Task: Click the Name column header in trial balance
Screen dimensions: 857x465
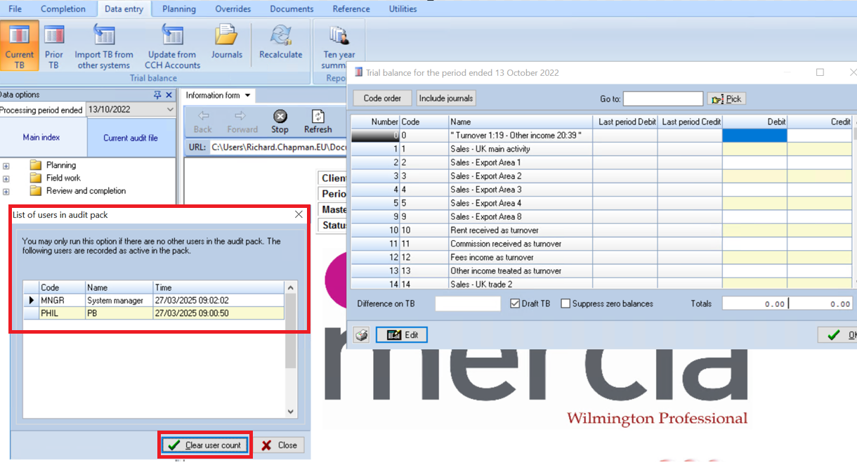Action: 521,122
